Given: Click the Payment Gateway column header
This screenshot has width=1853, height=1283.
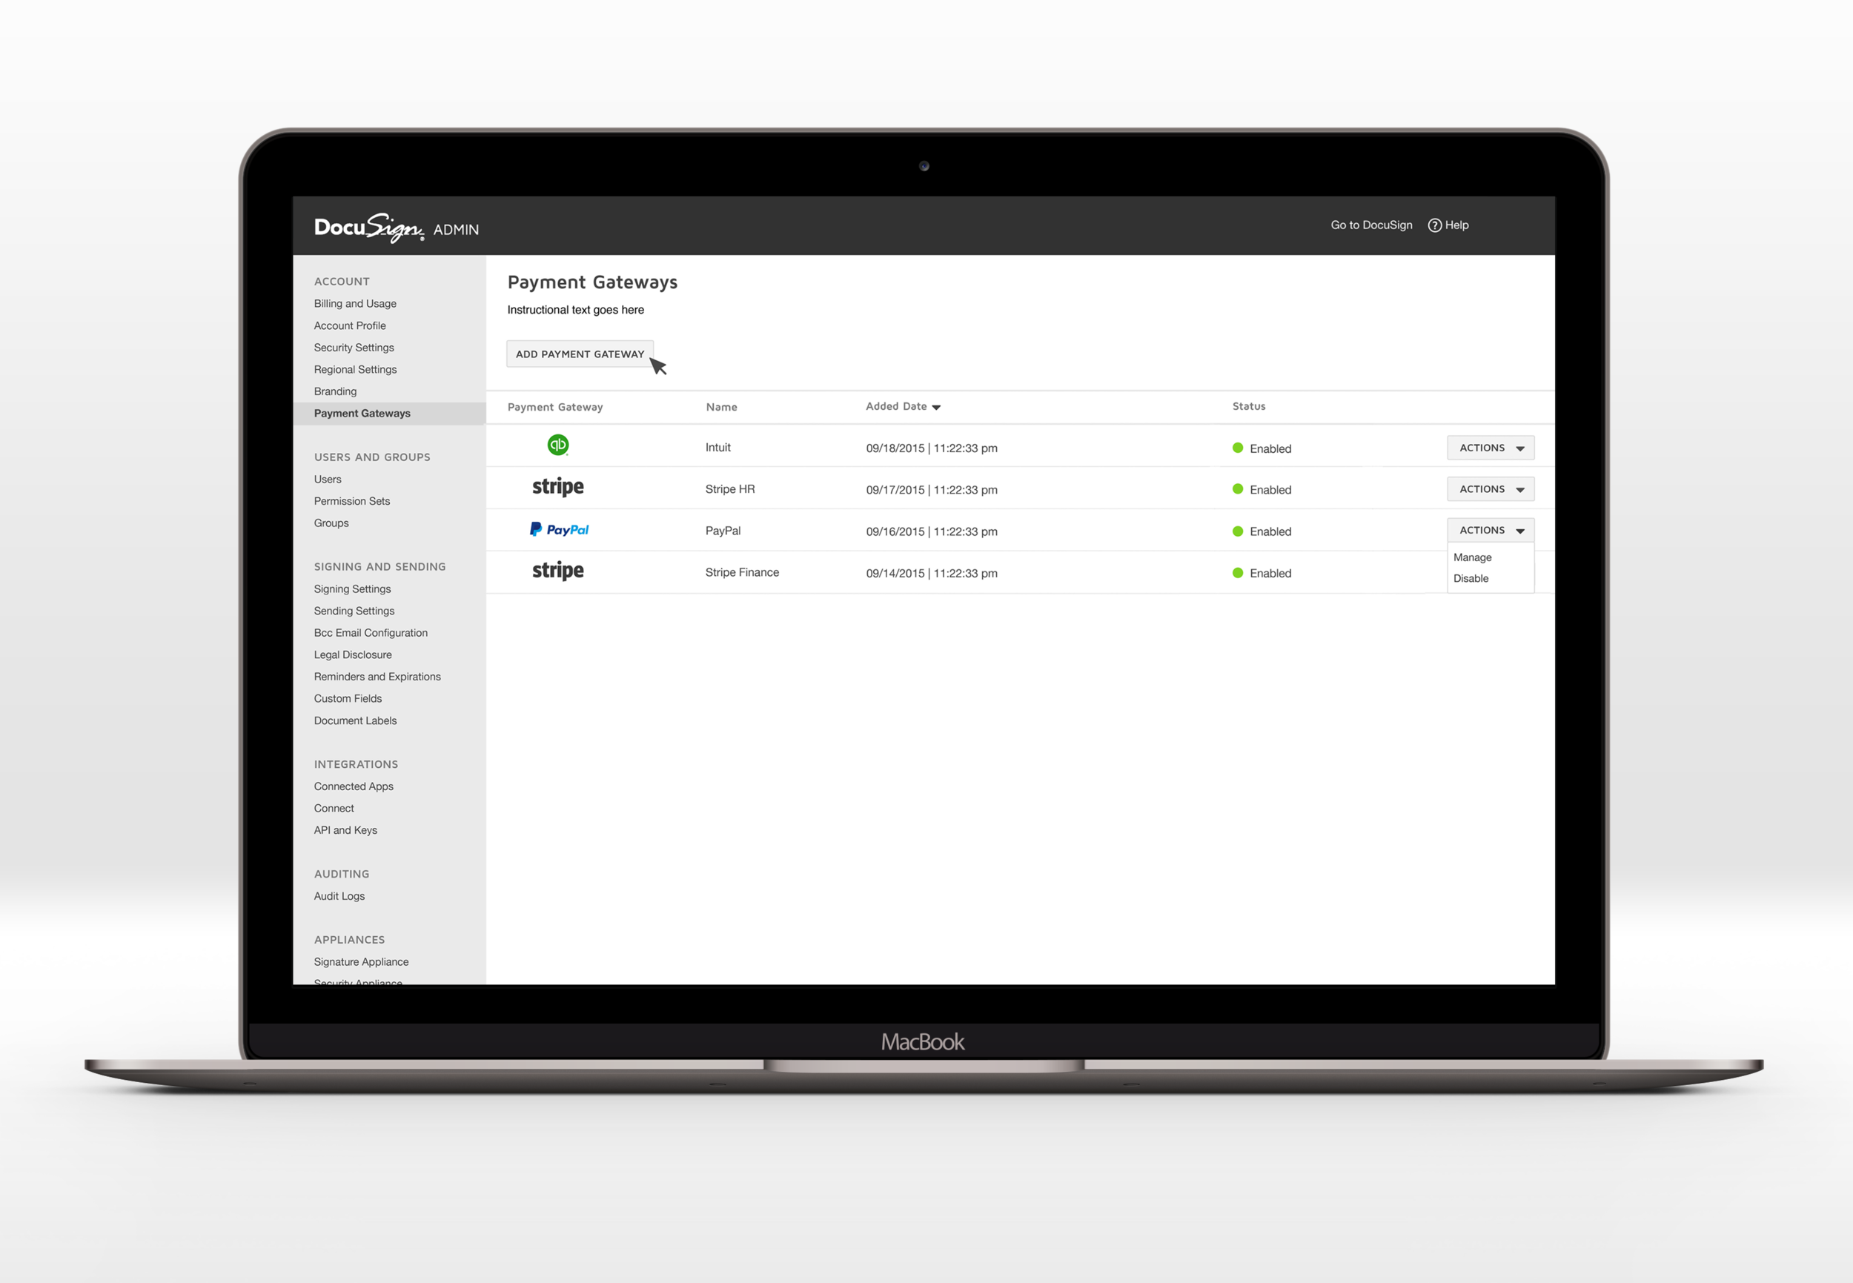Looking at the screenshot, I should coord(554,407).
